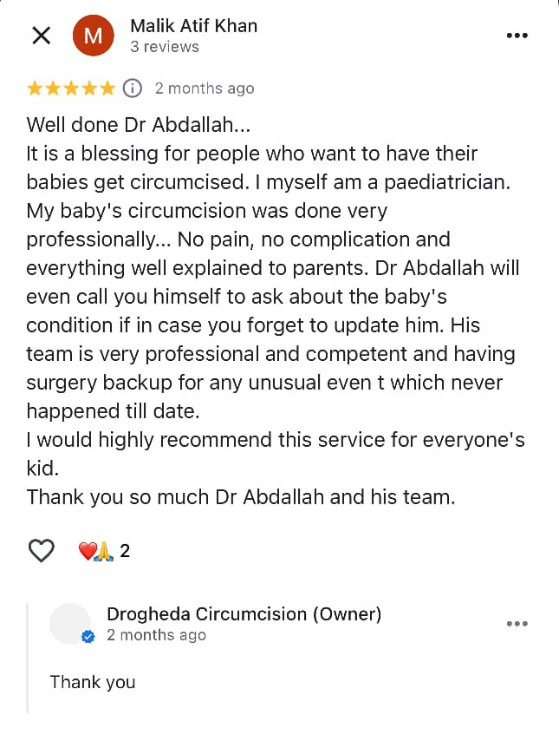Open the review's three-dot options menu
The height and width of the screenshot is (741, 559).
(517, 36)
